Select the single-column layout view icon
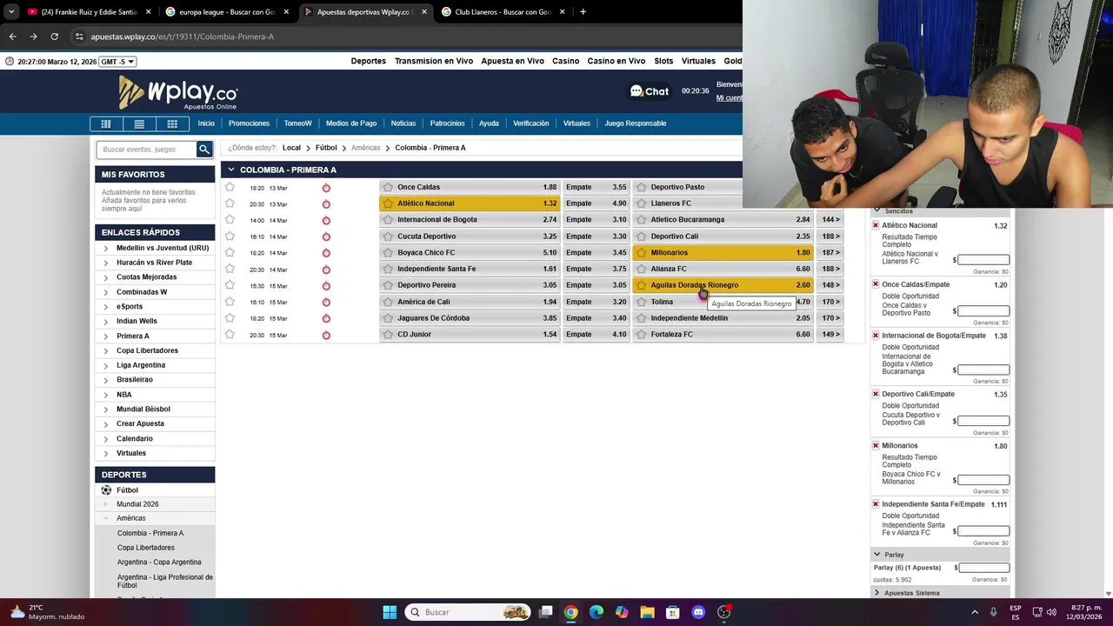The height and width of the screenshot is (626, 1113). (x=106, y=123)
